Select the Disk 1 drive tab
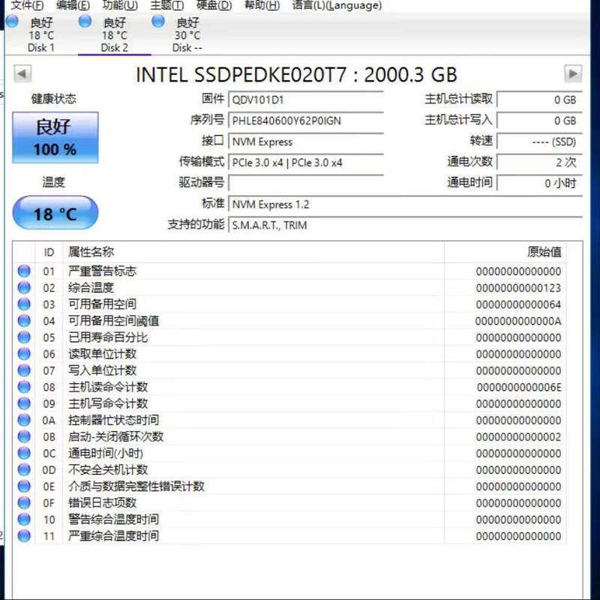 (x=40, y=35)
